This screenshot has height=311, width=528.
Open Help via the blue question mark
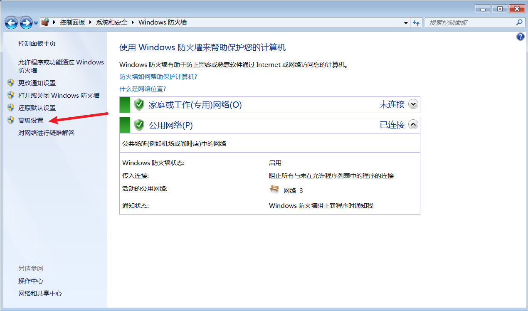click(x=520, y=37)
